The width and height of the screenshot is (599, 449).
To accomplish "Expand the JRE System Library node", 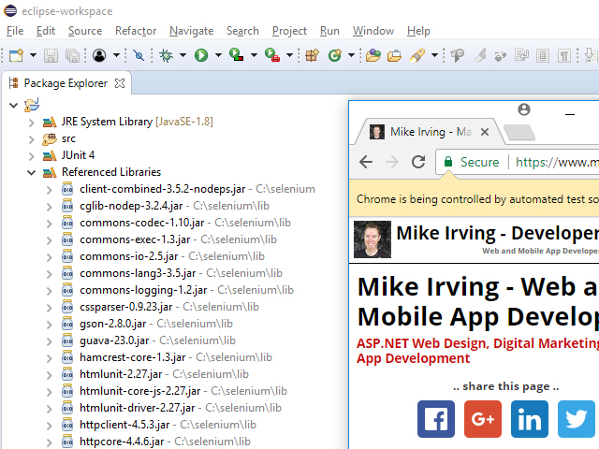I will click(32, 123).
